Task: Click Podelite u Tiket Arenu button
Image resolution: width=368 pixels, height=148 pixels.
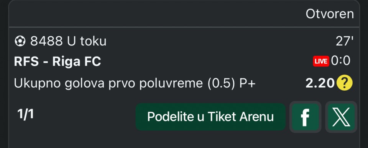Action: pos(210,117)
